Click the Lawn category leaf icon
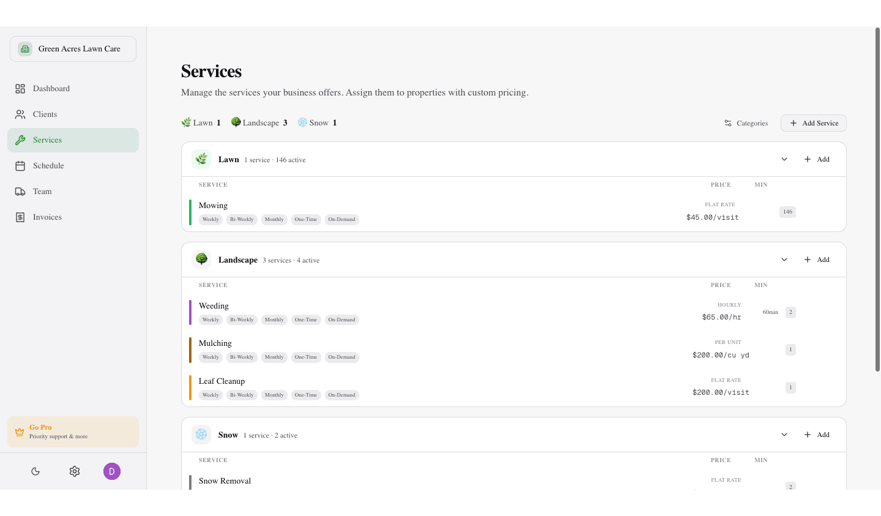881x516 pixels. coord(201,160)
